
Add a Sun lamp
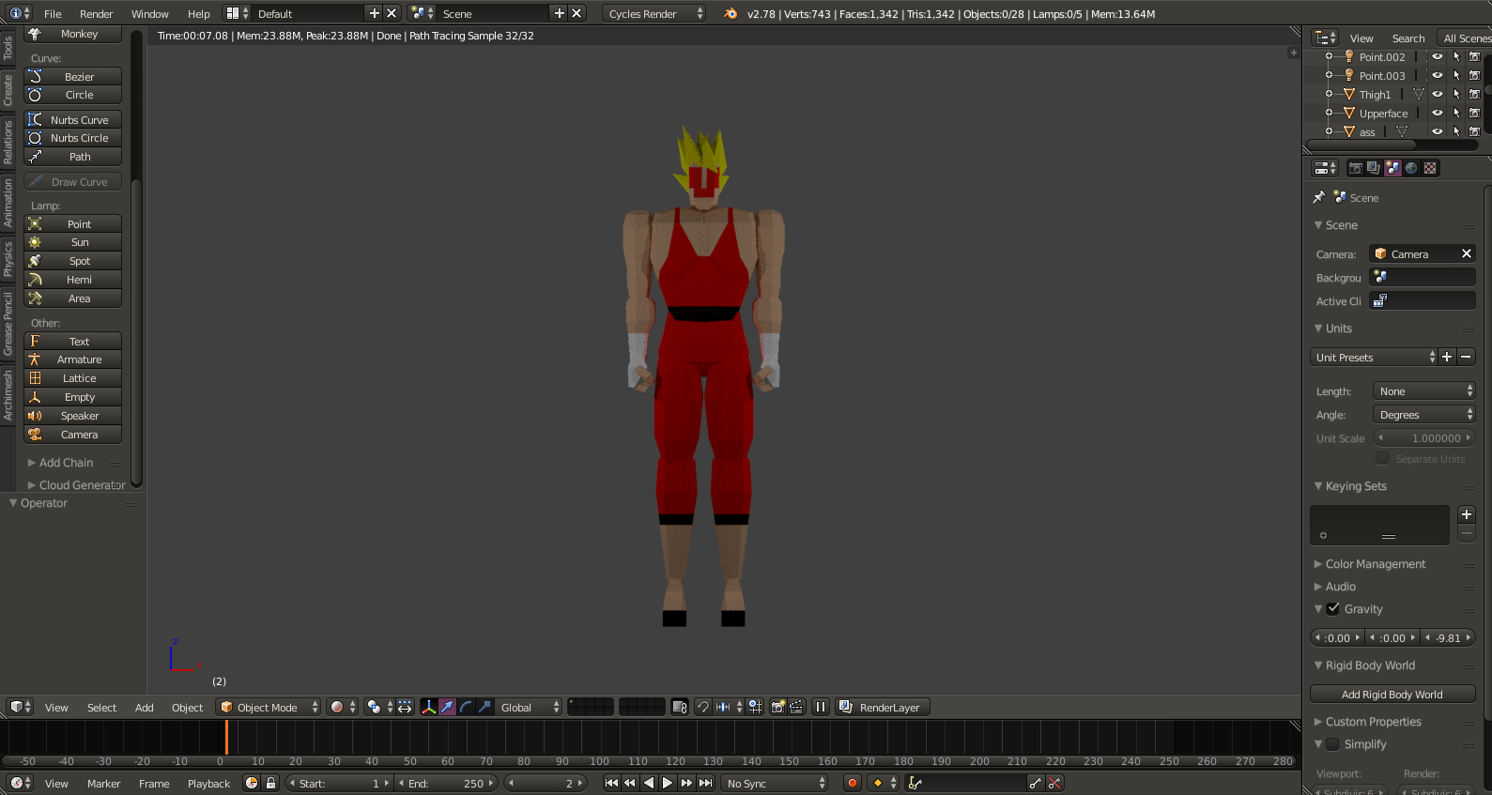[73, 242]
